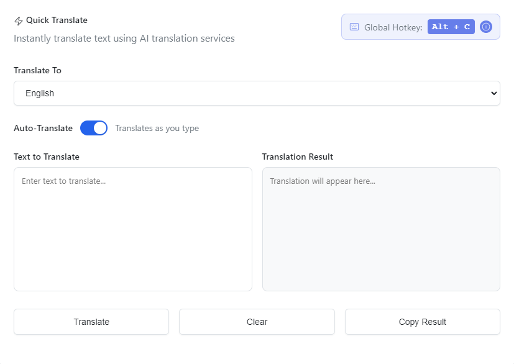
Task: Click inside the Text to Translate box
Action: coord(132,229)
